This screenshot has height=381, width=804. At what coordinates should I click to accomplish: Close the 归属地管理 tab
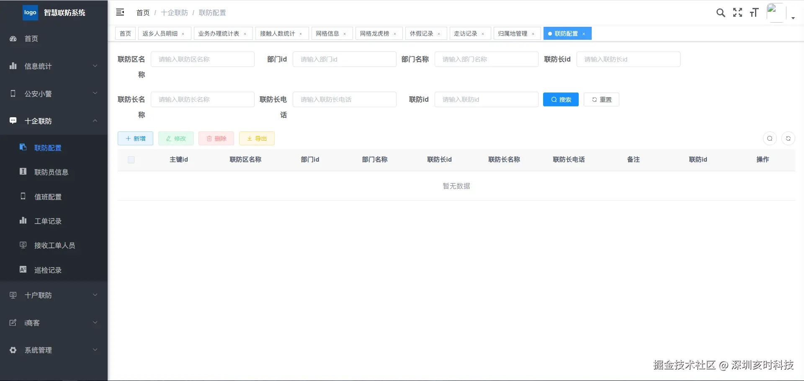pyautogui.click(x=533, y=34)
